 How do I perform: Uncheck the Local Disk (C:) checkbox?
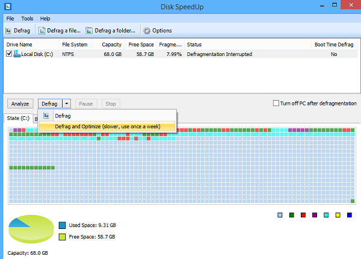tap(9, 54)
